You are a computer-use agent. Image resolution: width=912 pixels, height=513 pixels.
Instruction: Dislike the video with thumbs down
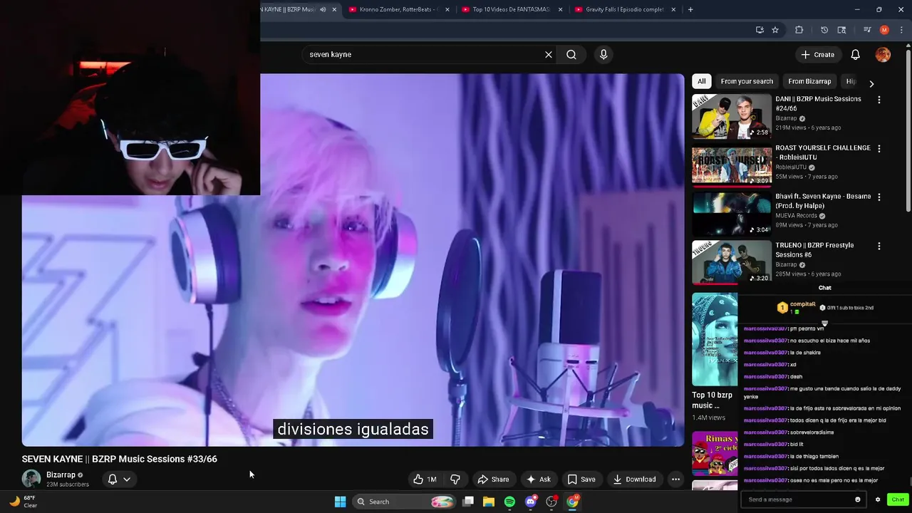coord(455,479)
